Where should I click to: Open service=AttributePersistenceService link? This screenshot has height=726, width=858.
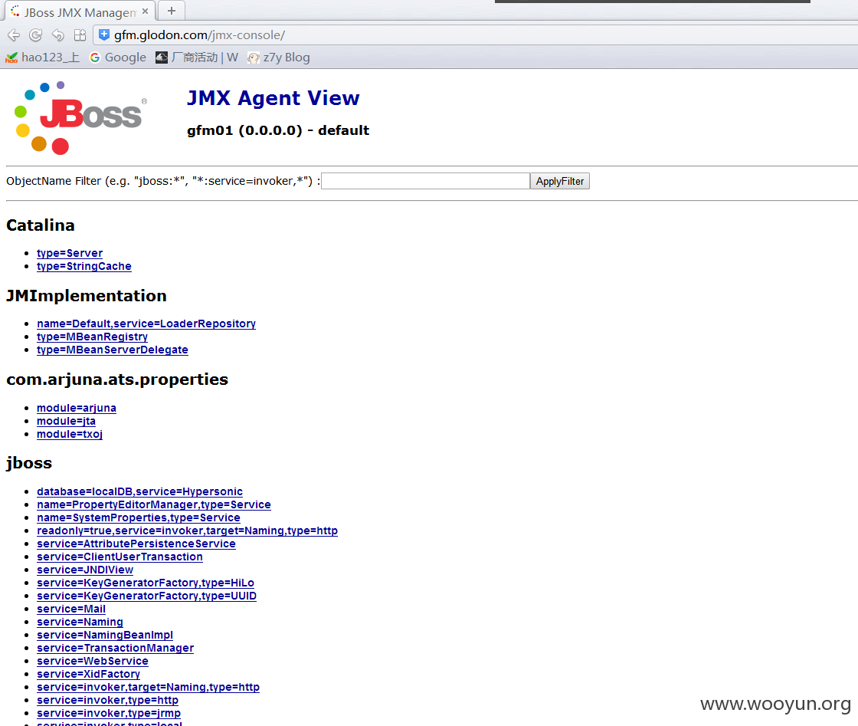tap(136, 544)
